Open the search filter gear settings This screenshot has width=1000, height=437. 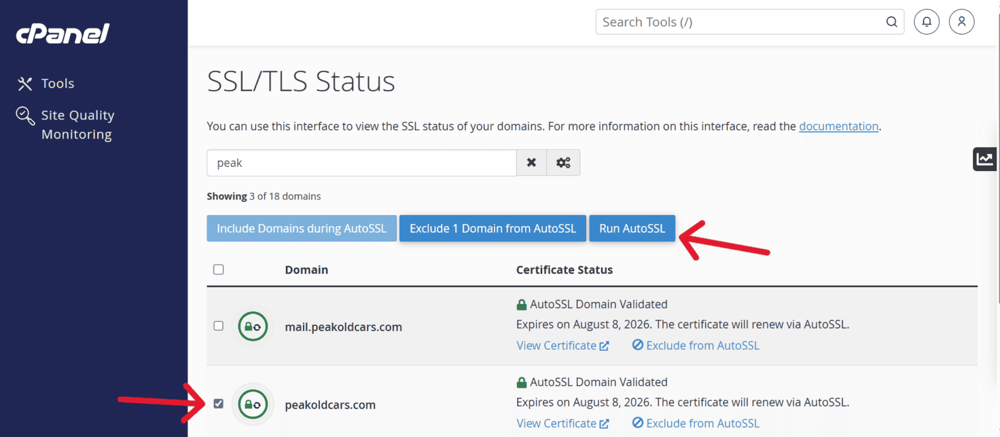coord(563,163)
